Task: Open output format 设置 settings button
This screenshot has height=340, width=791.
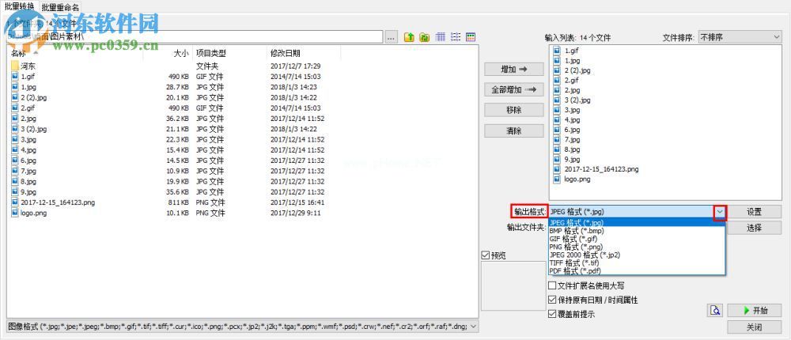Action: (755, 212)
